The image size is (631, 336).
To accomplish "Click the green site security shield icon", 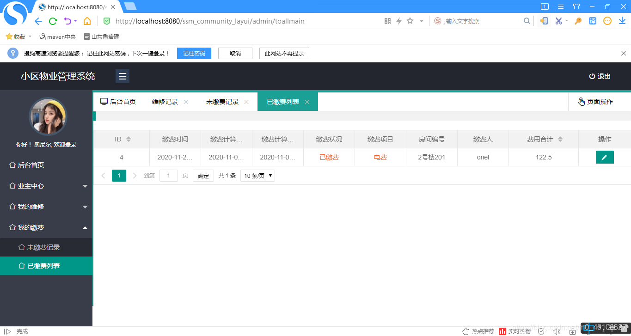I will tap(107, 21).
